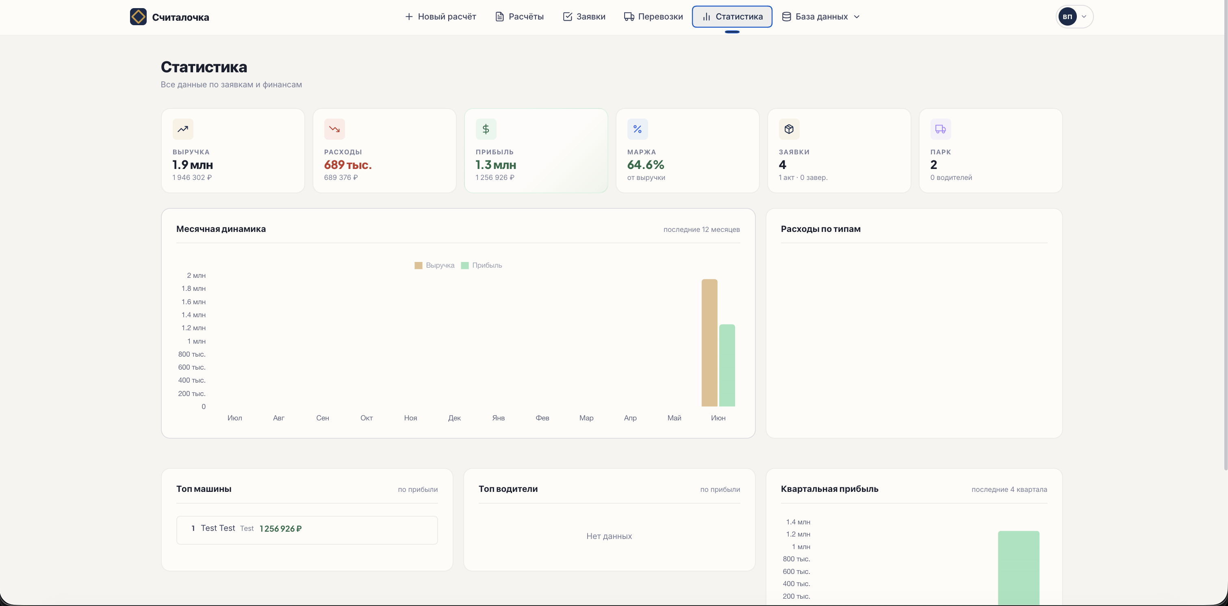
Task: Click the dollar icon on Прибыль card
Action: pos(486,129)
